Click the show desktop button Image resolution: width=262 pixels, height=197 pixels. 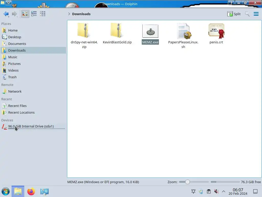point(255,191)
